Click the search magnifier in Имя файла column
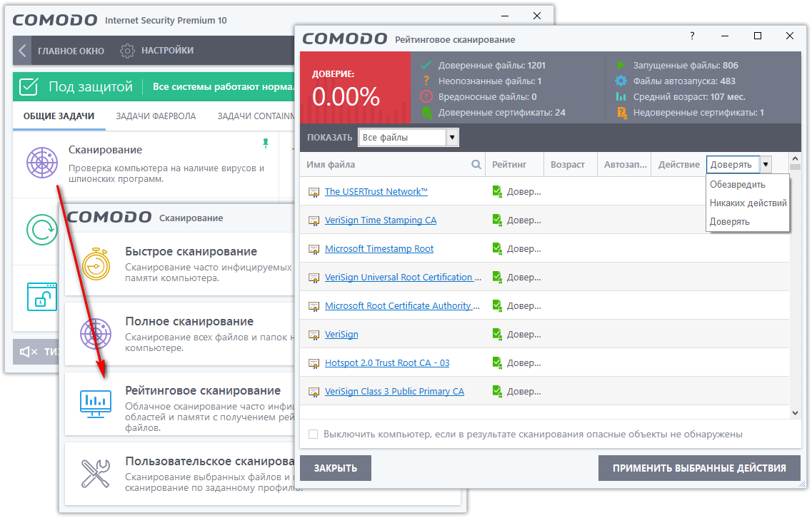 click(476, 165)
